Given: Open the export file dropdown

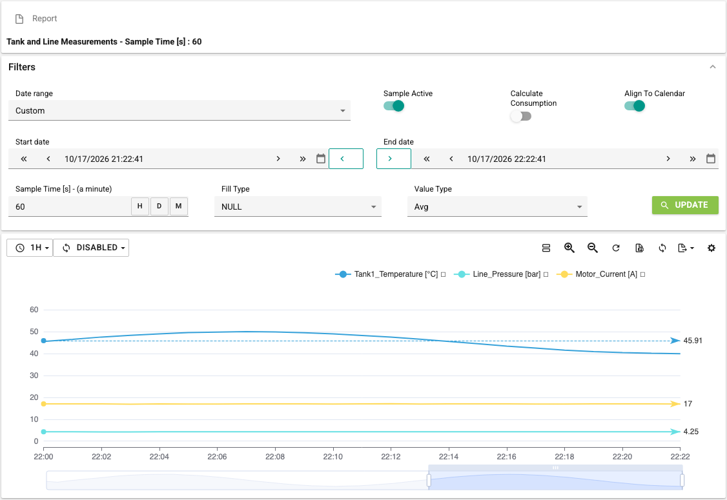Looking at the screenshot, I should pos(686,248).
